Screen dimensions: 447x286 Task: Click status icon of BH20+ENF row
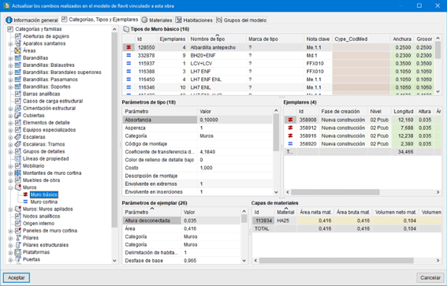pyautogui.click(x=129, y=56)
